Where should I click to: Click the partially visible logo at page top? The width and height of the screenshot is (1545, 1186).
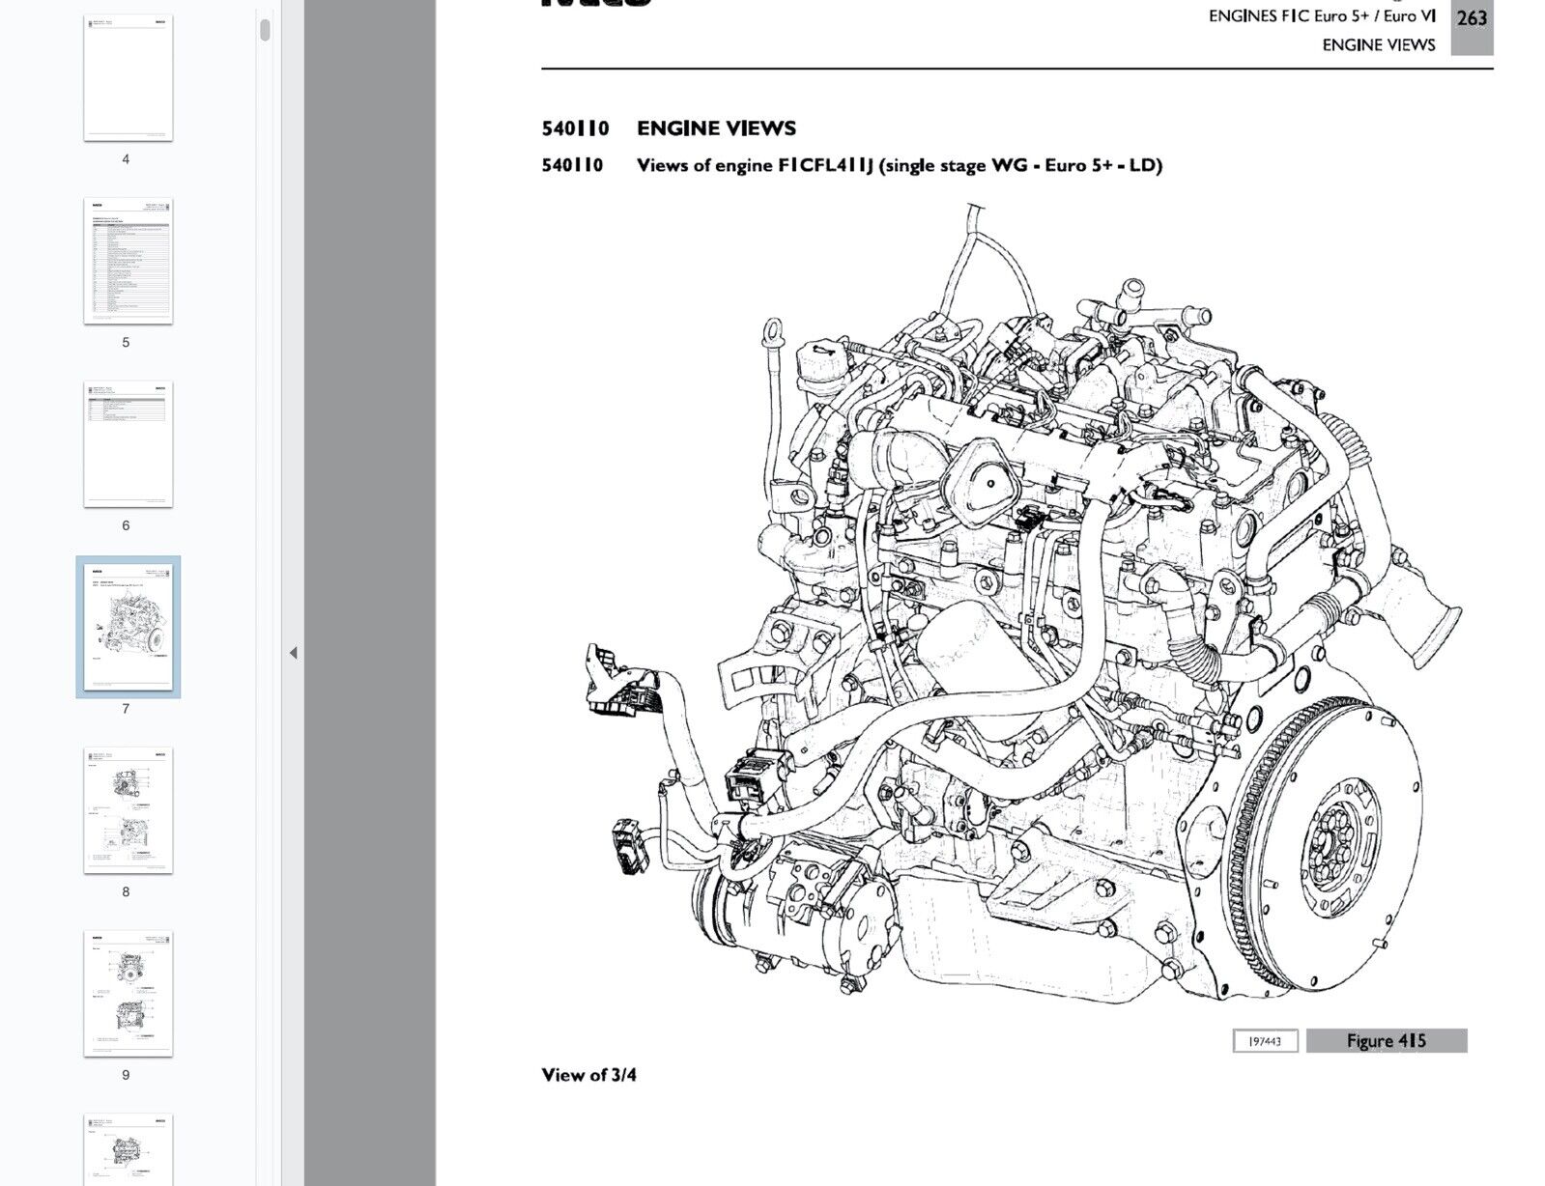(595, 4)
